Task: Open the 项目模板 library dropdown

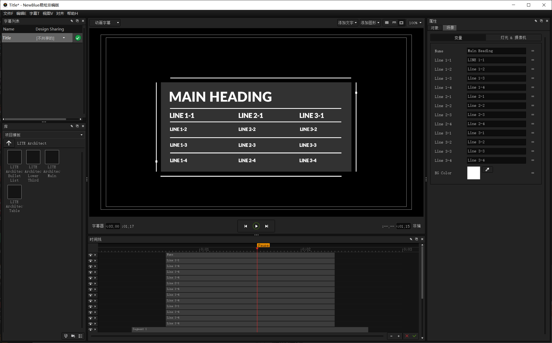Action: click(x=44, y=135)
